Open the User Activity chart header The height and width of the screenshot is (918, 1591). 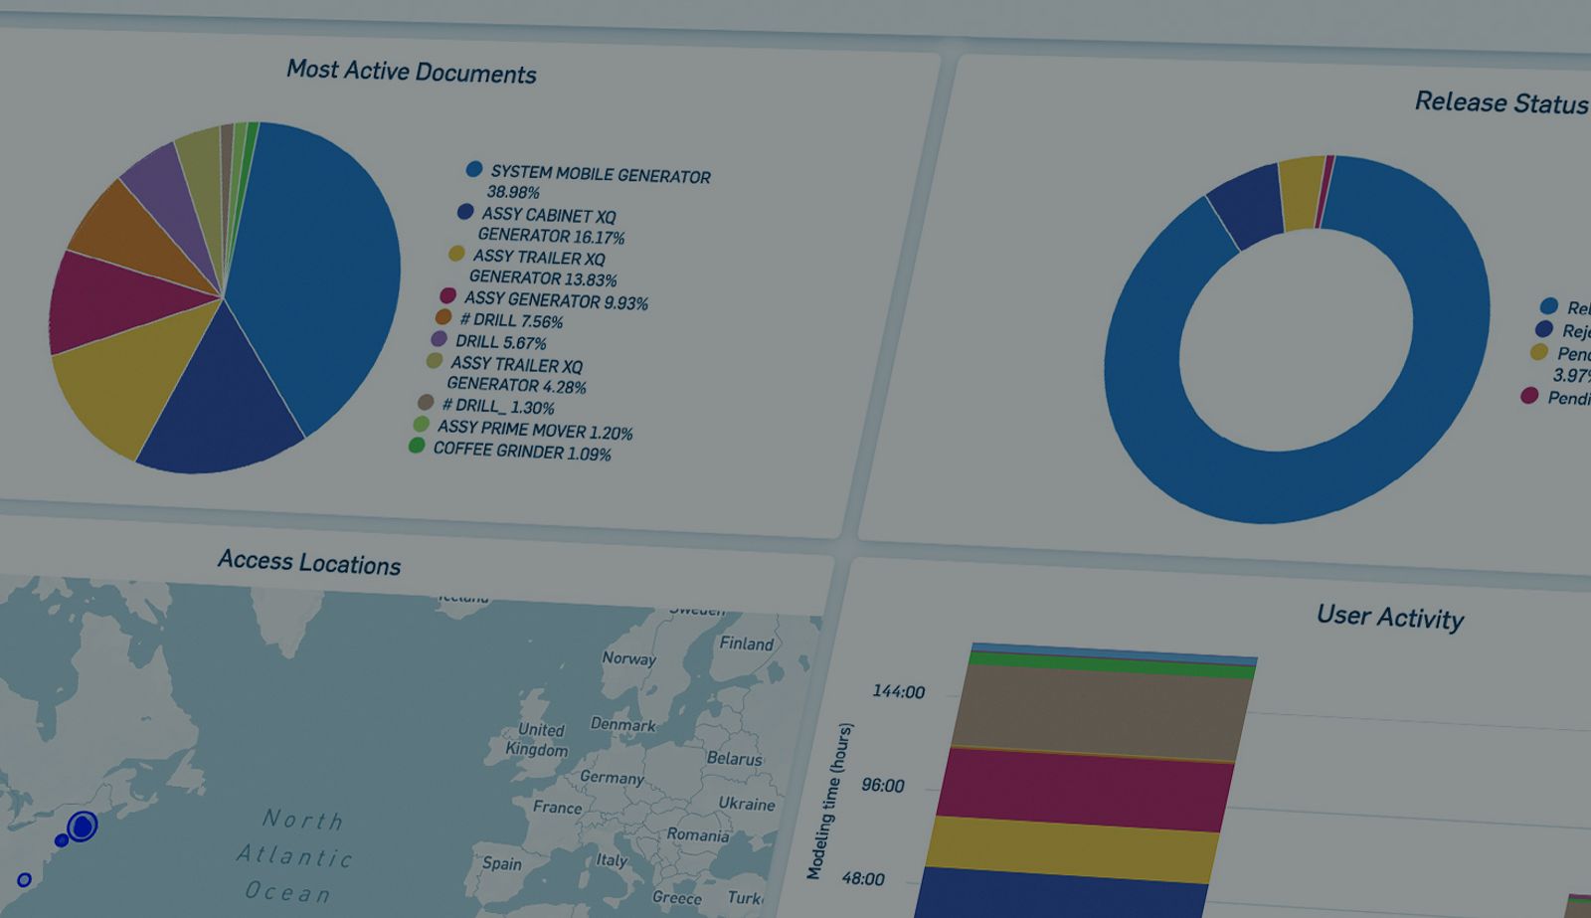[x=1390, y=617]
